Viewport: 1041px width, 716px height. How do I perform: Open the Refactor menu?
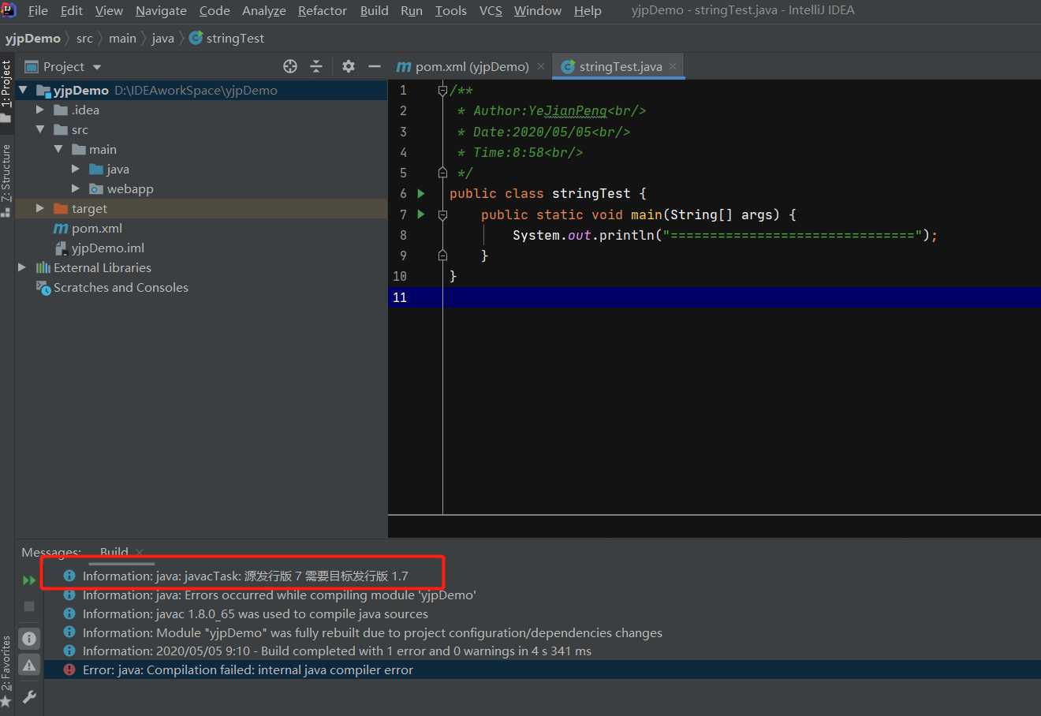coord(323,10)
